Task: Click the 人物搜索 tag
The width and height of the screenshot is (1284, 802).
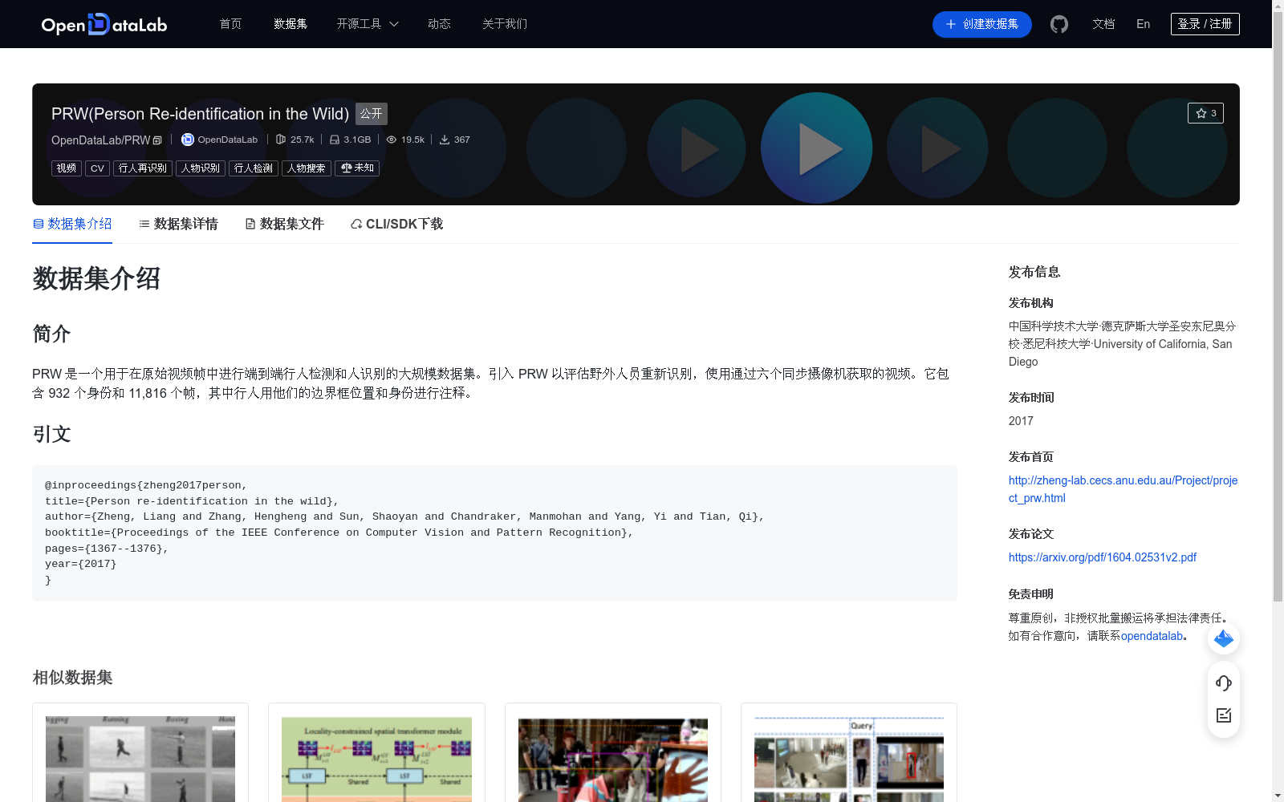Action: [307, 168]
